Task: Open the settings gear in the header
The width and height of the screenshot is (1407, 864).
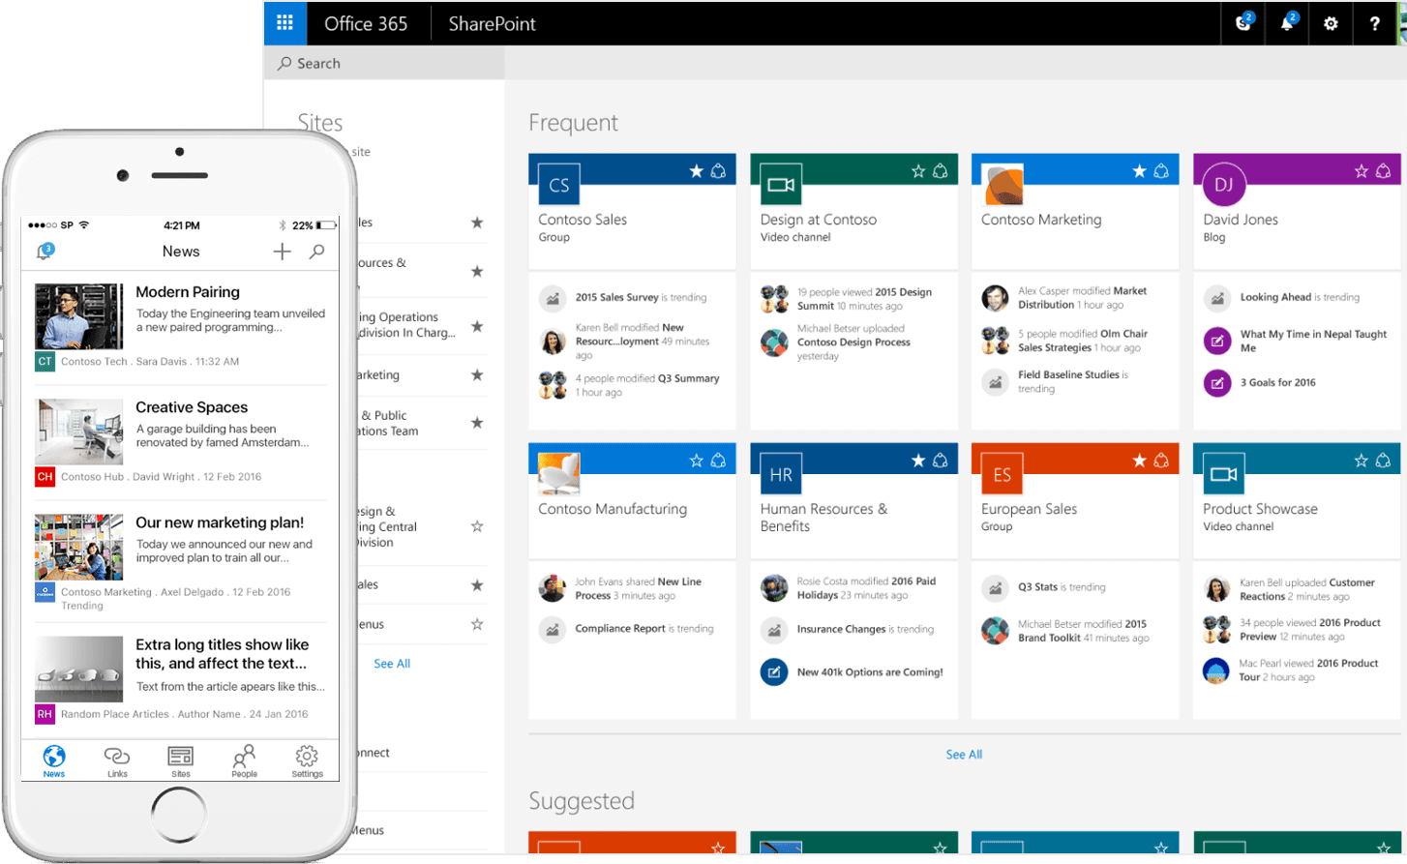Action: [x=1331, y=23]
